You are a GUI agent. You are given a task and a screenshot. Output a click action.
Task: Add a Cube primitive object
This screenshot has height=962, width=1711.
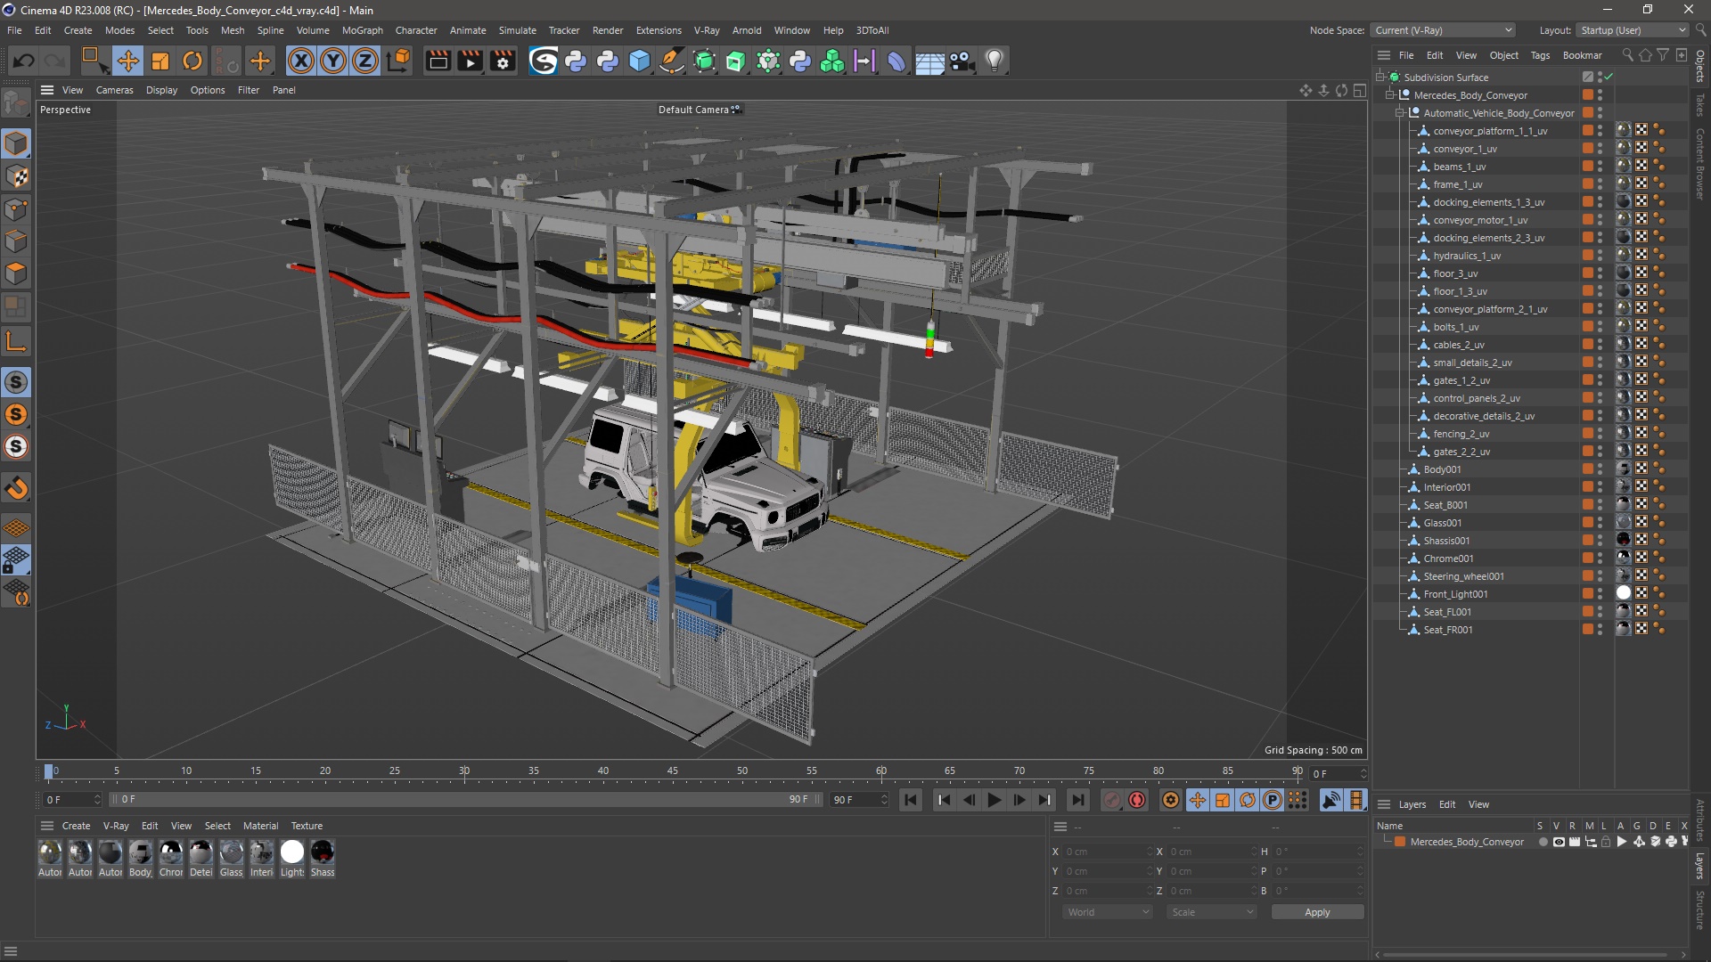[x=640, y=61]
